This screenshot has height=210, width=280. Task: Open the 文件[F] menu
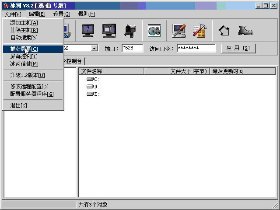pos(13,14)
